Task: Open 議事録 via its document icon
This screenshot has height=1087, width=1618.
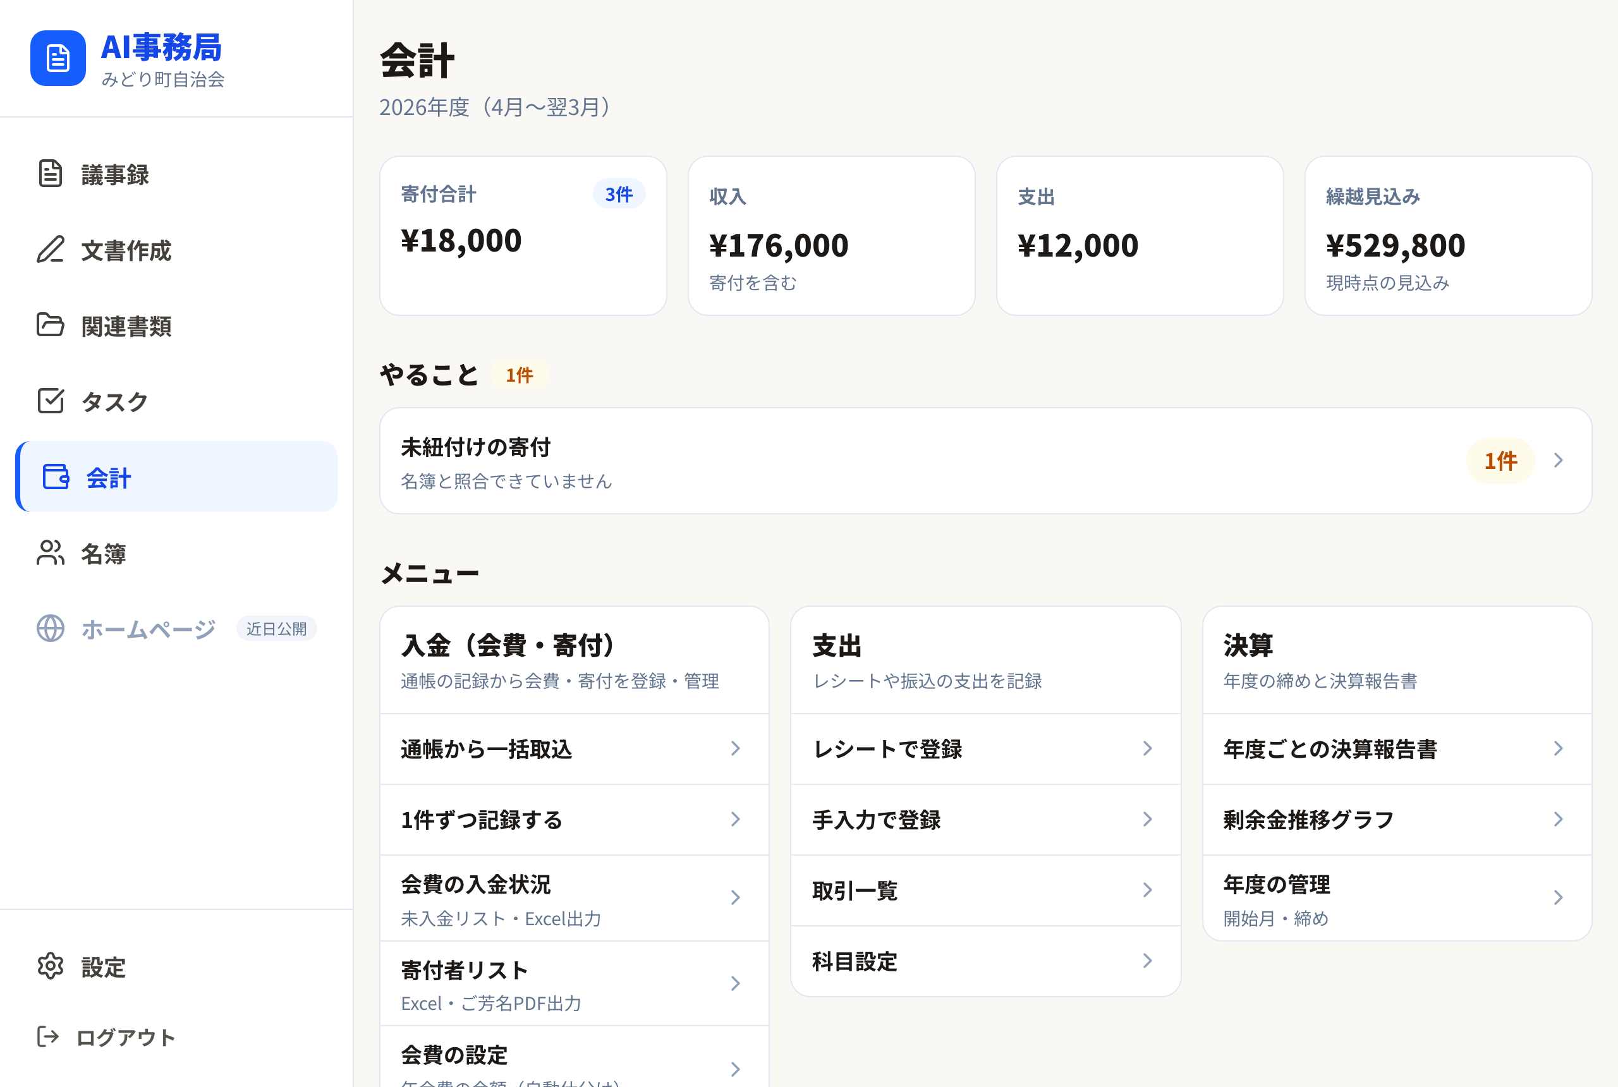Action: pos(51,173)
